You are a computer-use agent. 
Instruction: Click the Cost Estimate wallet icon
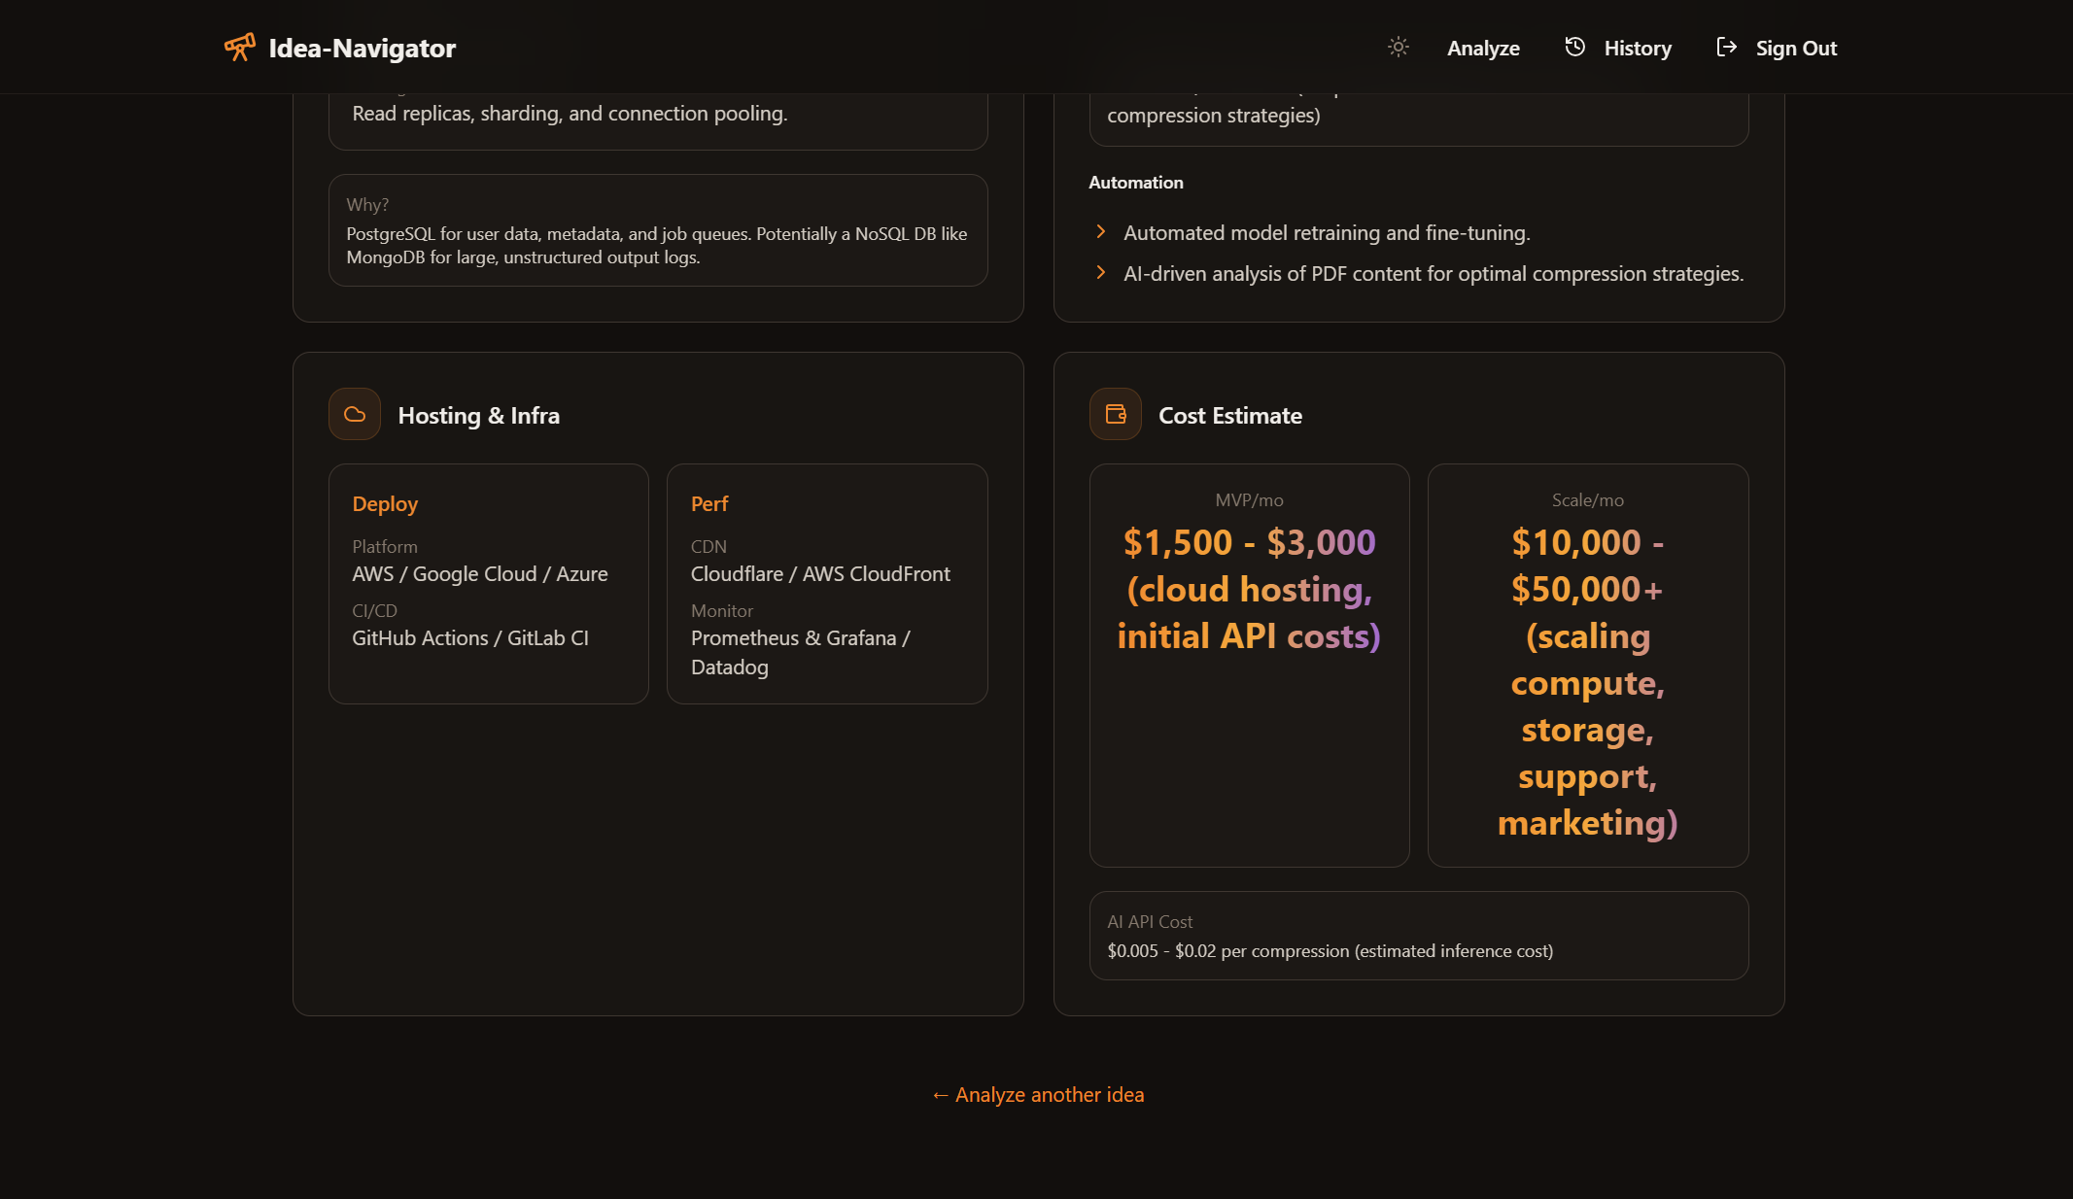[1116, 414]
